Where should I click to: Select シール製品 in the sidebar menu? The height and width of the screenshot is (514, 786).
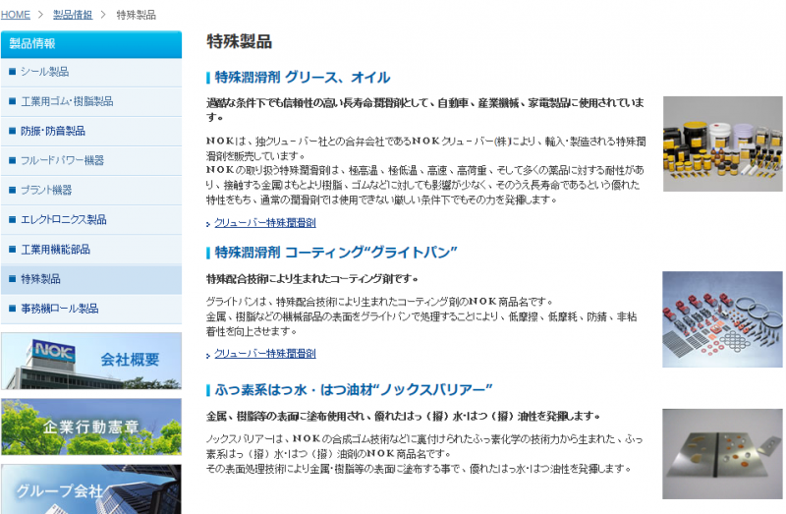click(91, 72)
